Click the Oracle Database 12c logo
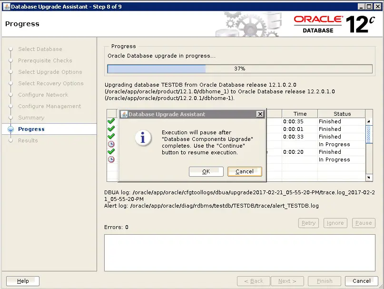 coord(335,24)
